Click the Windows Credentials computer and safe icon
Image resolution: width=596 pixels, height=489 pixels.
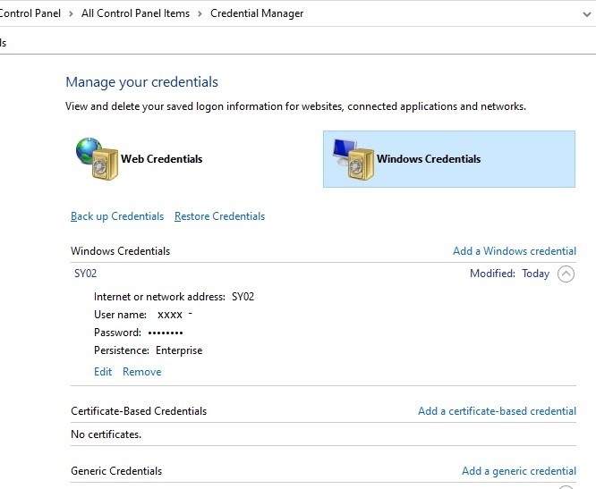353,159
